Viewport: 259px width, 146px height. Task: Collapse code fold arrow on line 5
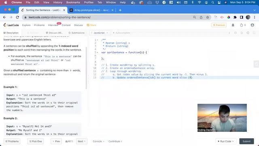pyautogui.click(x=98, y=52)
